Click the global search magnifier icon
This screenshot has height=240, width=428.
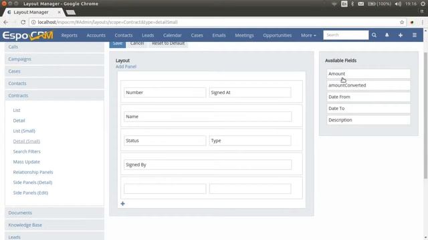(374, 35)
